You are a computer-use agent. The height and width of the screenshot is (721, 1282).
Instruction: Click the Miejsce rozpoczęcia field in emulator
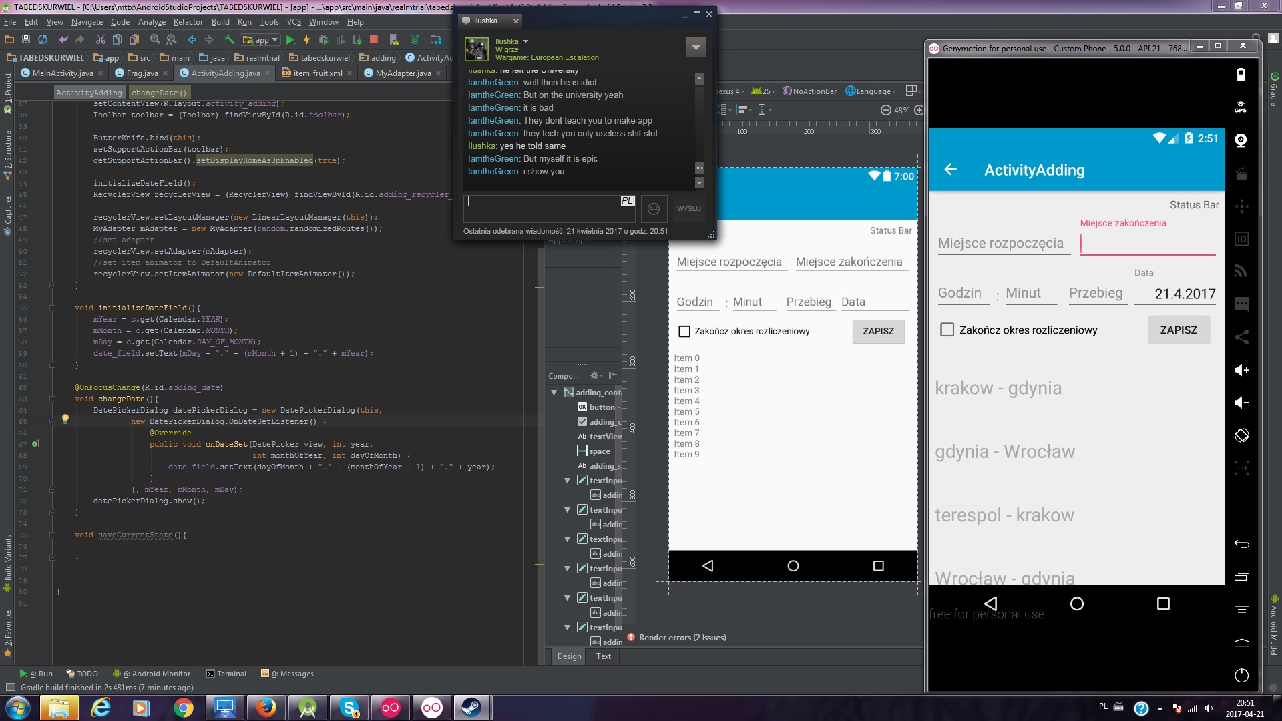(x=1001, y=244)
